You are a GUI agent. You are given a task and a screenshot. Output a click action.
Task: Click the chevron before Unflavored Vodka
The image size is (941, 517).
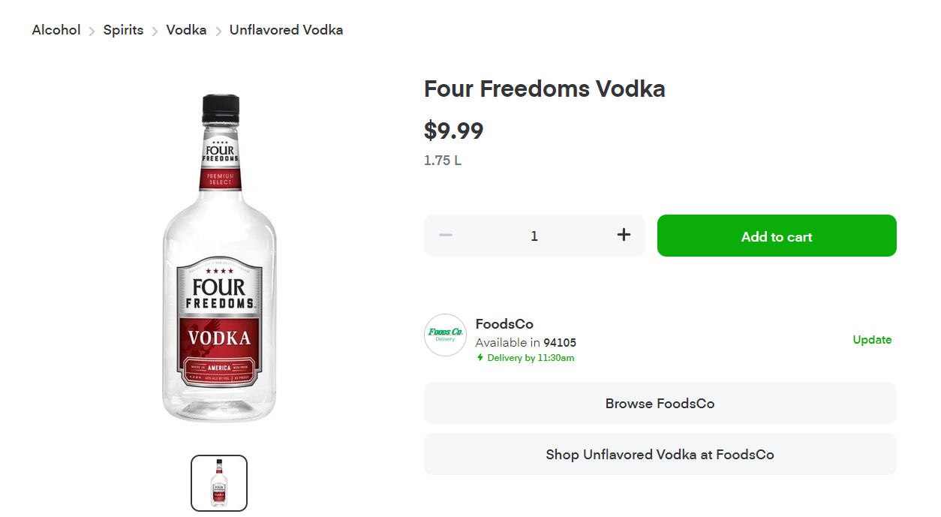point(218,31)
